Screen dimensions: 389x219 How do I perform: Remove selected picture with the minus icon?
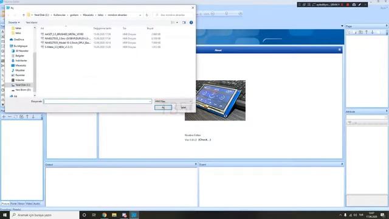[10, 116]
